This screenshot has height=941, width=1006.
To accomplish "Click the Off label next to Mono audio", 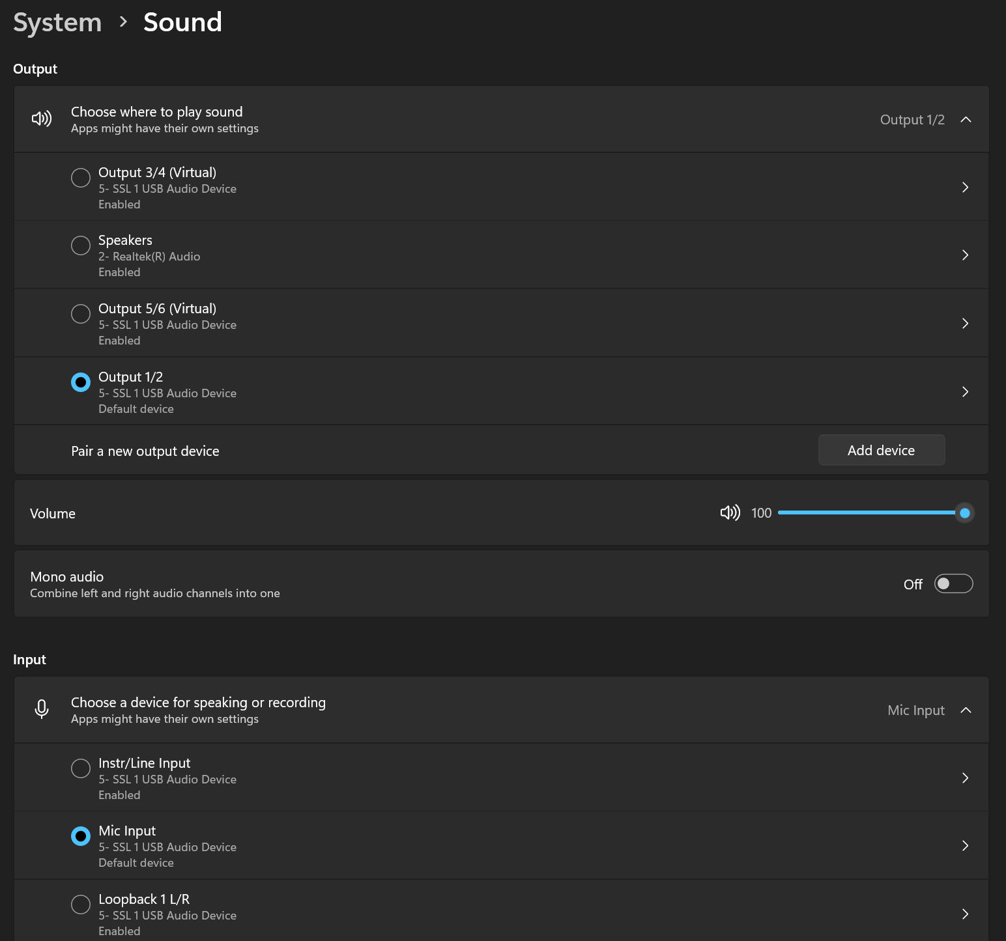I will tap(913, 584).
